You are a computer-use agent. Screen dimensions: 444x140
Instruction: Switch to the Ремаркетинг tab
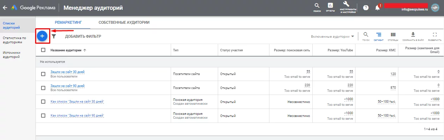pos(68,22)
